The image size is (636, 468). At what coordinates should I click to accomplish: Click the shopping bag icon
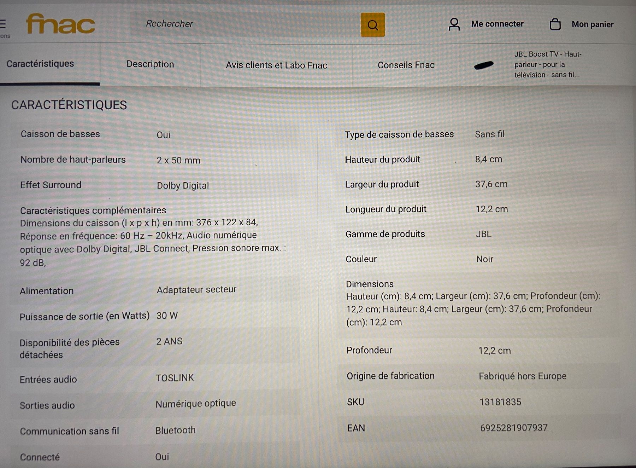[x=555, y=24]
